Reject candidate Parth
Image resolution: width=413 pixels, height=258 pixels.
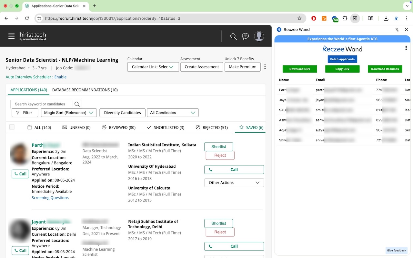pos(220,155)
